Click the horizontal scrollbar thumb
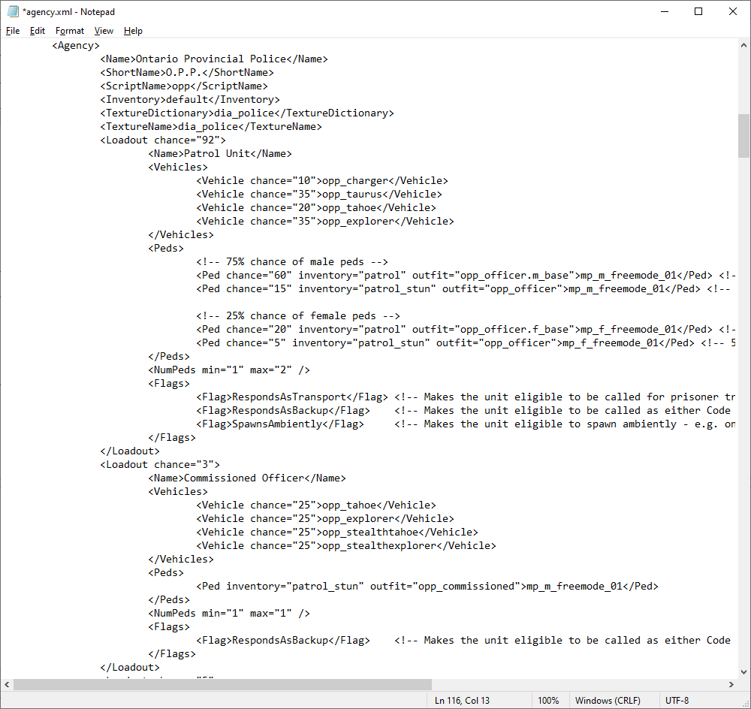This screenshot has width=751, height=709. [x=222, y=684]
